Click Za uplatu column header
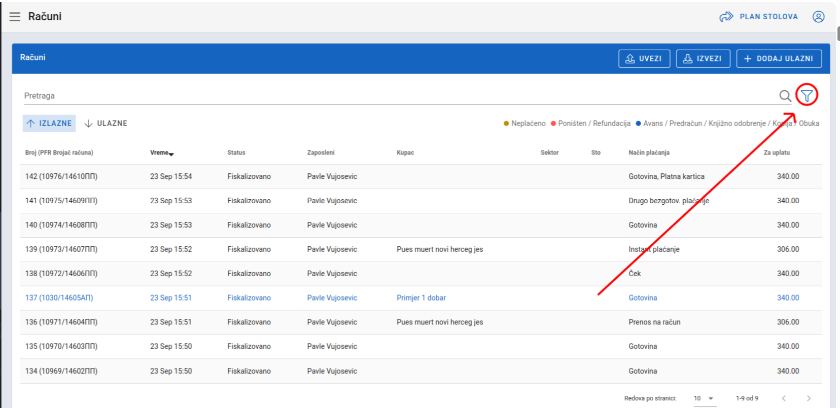 click(777, 153)
